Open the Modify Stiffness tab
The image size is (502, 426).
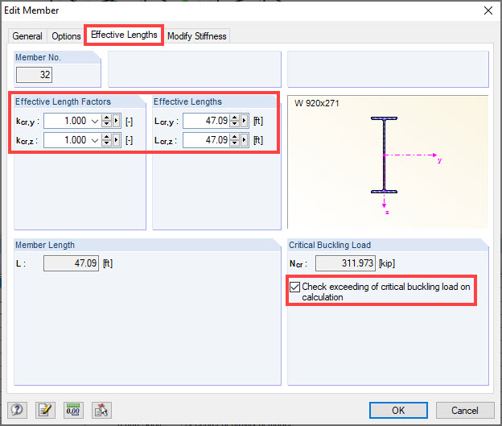tap(197, 36)
